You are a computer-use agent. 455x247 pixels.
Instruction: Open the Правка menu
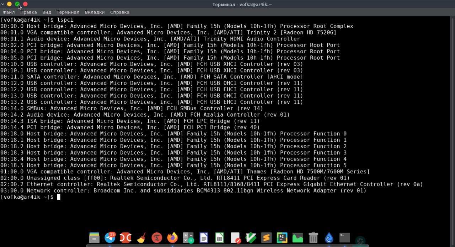point(28,12)
